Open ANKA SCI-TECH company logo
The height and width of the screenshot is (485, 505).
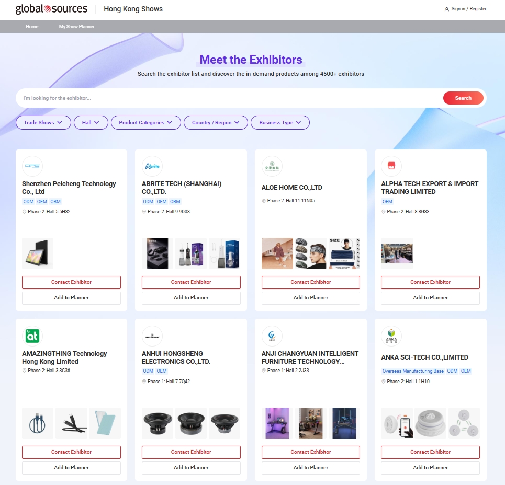(391, 336)
